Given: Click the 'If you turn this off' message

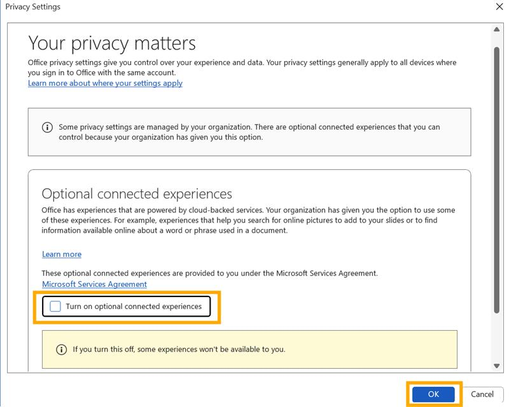Looking at the screenshot, I should pos(179,349).
